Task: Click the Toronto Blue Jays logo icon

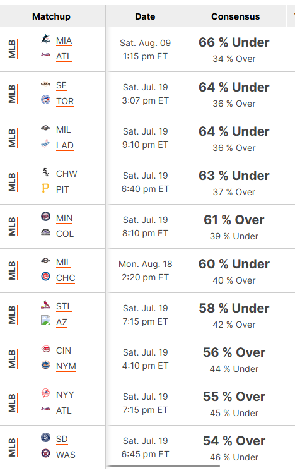Action: coord(46,99)
